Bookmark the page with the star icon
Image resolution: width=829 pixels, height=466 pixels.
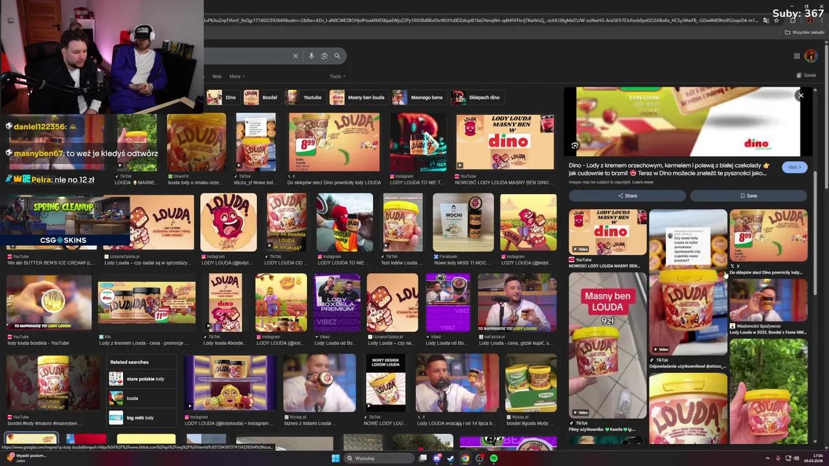pyautogui.click(x=776, y=20)
